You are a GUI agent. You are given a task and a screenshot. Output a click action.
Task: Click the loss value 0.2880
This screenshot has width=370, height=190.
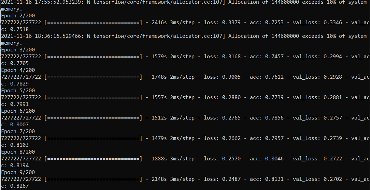click(x=231, y=98)
